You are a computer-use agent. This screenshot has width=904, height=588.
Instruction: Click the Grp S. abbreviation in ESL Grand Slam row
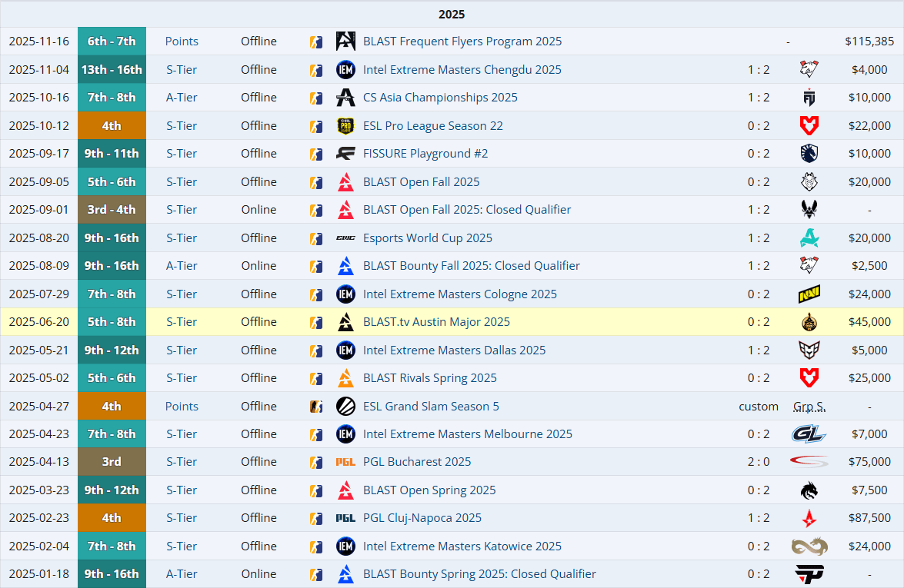coord(809,407)
